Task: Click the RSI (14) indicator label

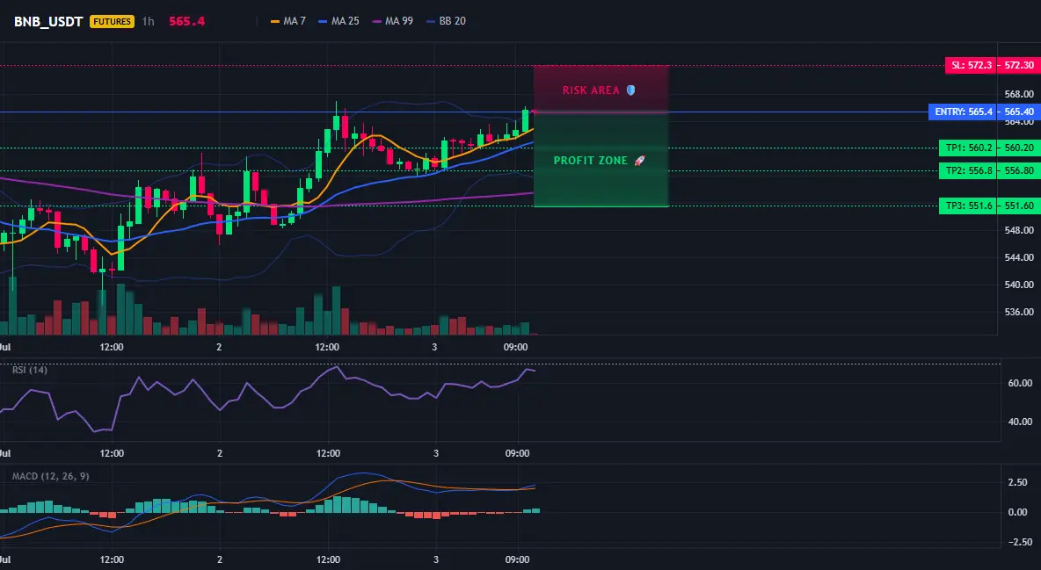Action: tap(30, 370)
